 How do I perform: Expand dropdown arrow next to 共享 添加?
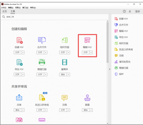tap(23, 110)
